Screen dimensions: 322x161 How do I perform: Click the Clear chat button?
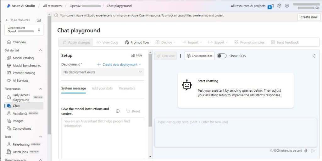coord(165,56)
